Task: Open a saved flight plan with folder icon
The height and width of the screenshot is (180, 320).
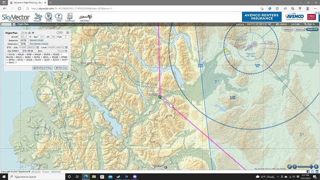Action: tap(26, 33)
